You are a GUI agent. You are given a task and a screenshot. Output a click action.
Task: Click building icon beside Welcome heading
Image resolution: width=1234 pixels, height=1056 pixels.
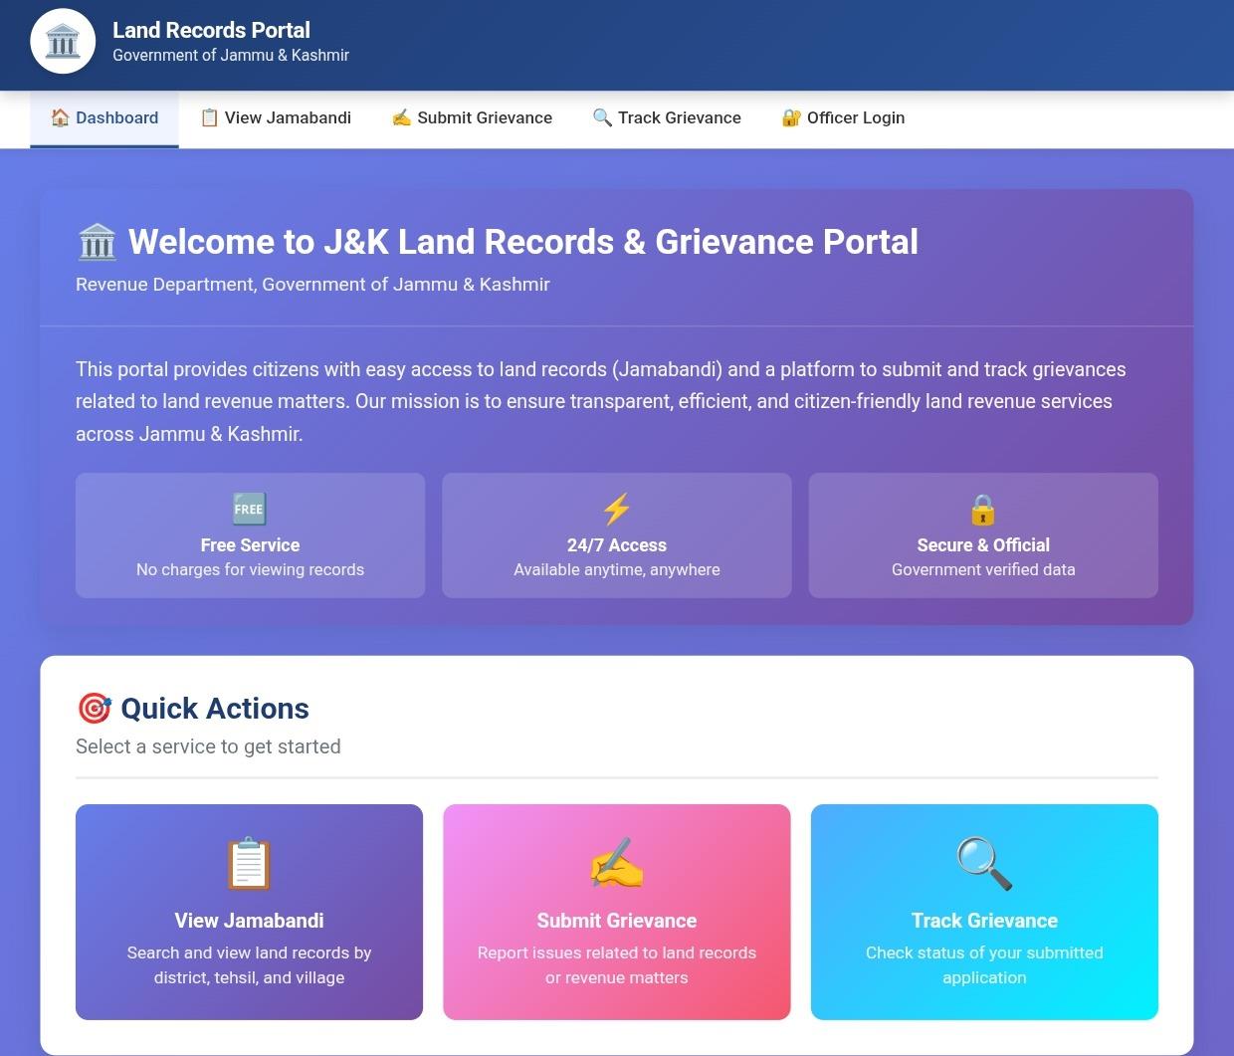tap(97, 242)
